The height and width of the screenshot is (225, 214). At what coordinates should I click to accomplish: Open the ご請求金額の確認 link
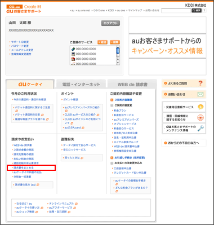[x=24, y=150]
